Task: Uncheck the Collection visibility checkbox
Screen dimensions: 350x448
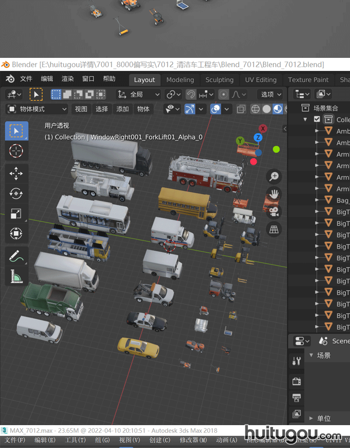Action: 317,119
